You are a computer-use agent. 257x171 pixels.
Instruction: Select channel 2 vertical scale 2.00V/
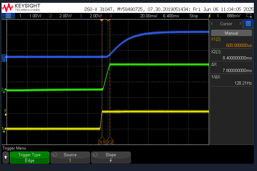click(65, 16)
